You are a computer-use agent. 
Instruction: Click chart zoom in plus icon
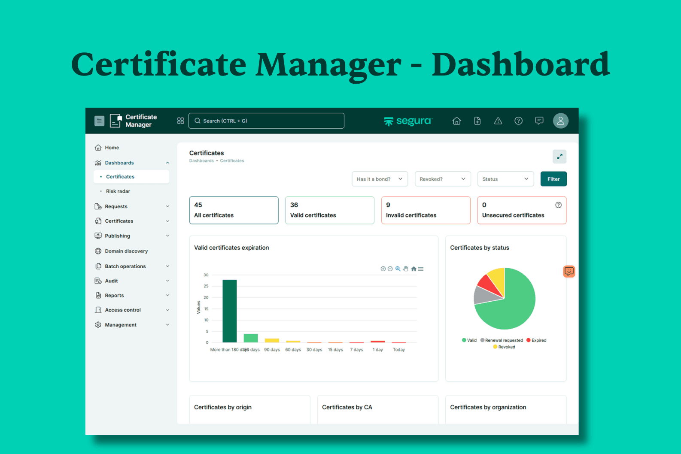[383, 269]
